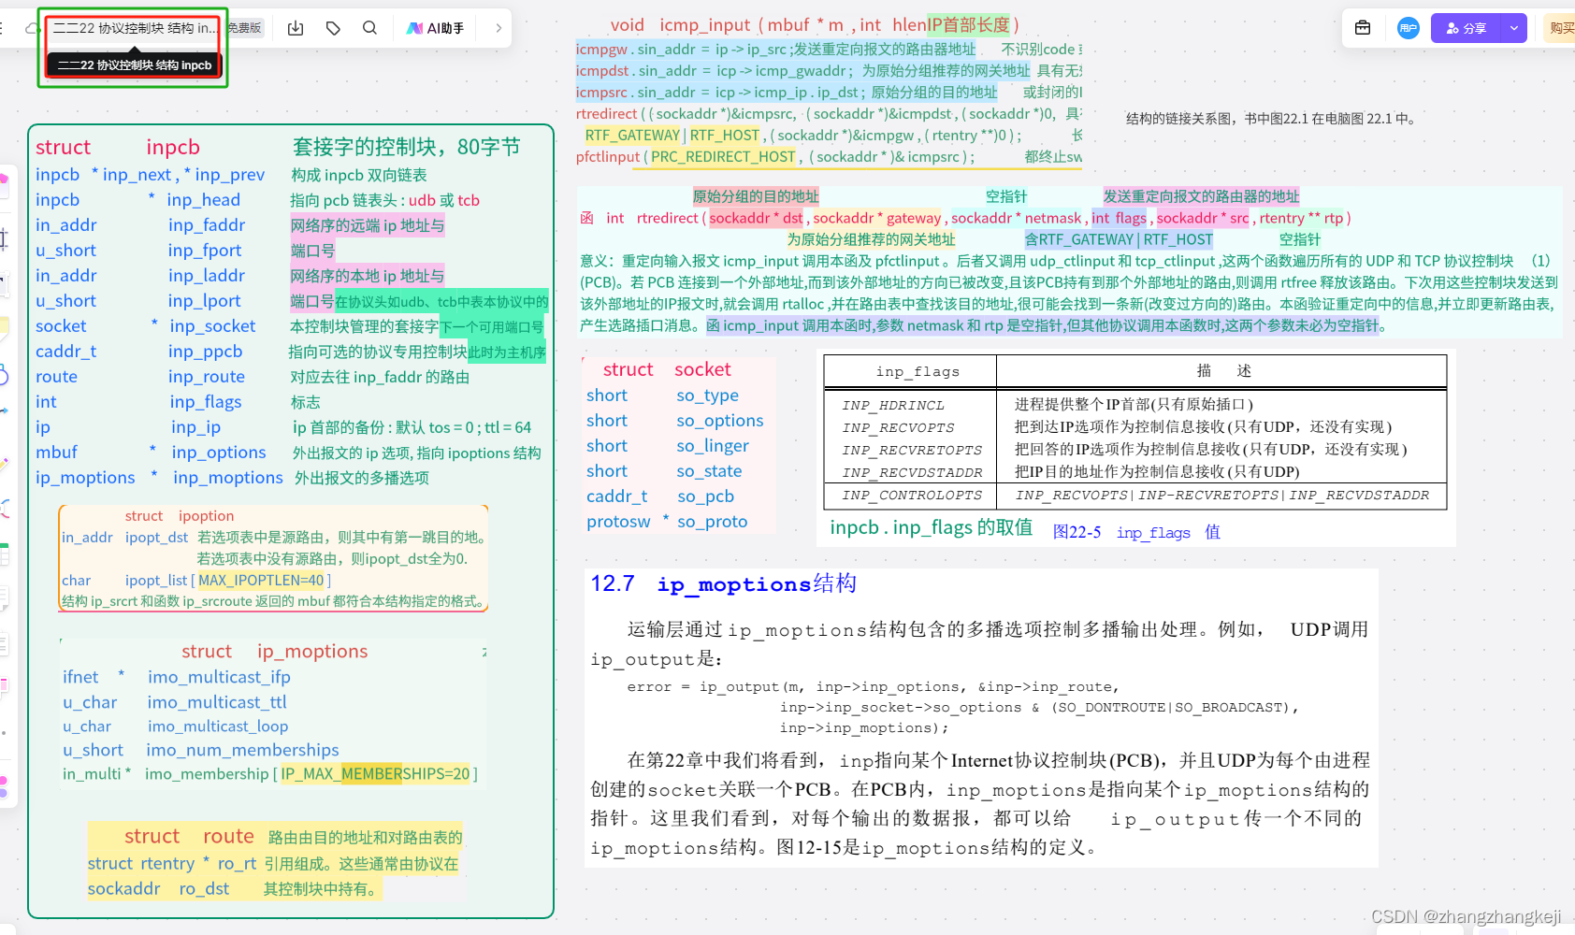Open the export/download icon in top toolbar

296,28
